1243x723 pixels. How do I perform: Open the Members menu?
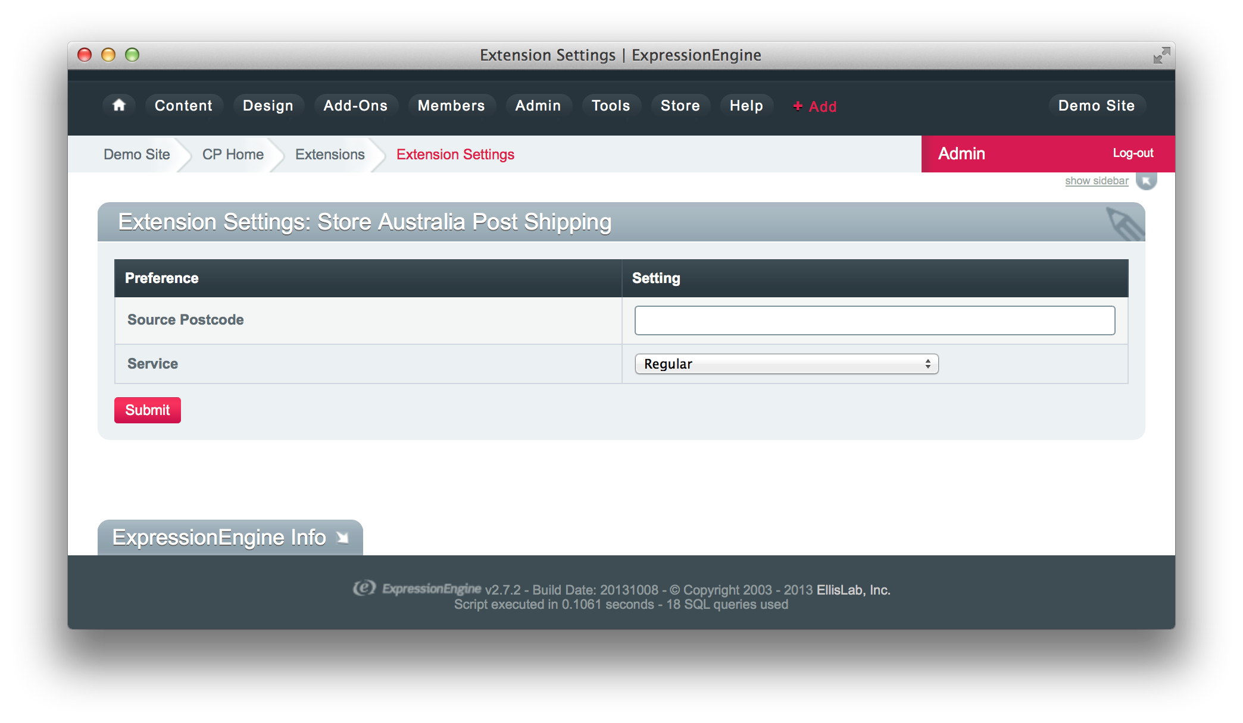(x=451, y=105)
